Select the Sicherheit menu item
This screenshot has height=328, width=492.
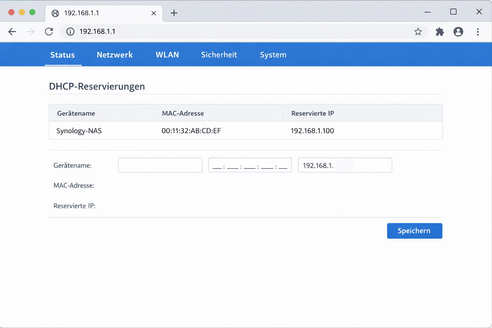point(219,54)
